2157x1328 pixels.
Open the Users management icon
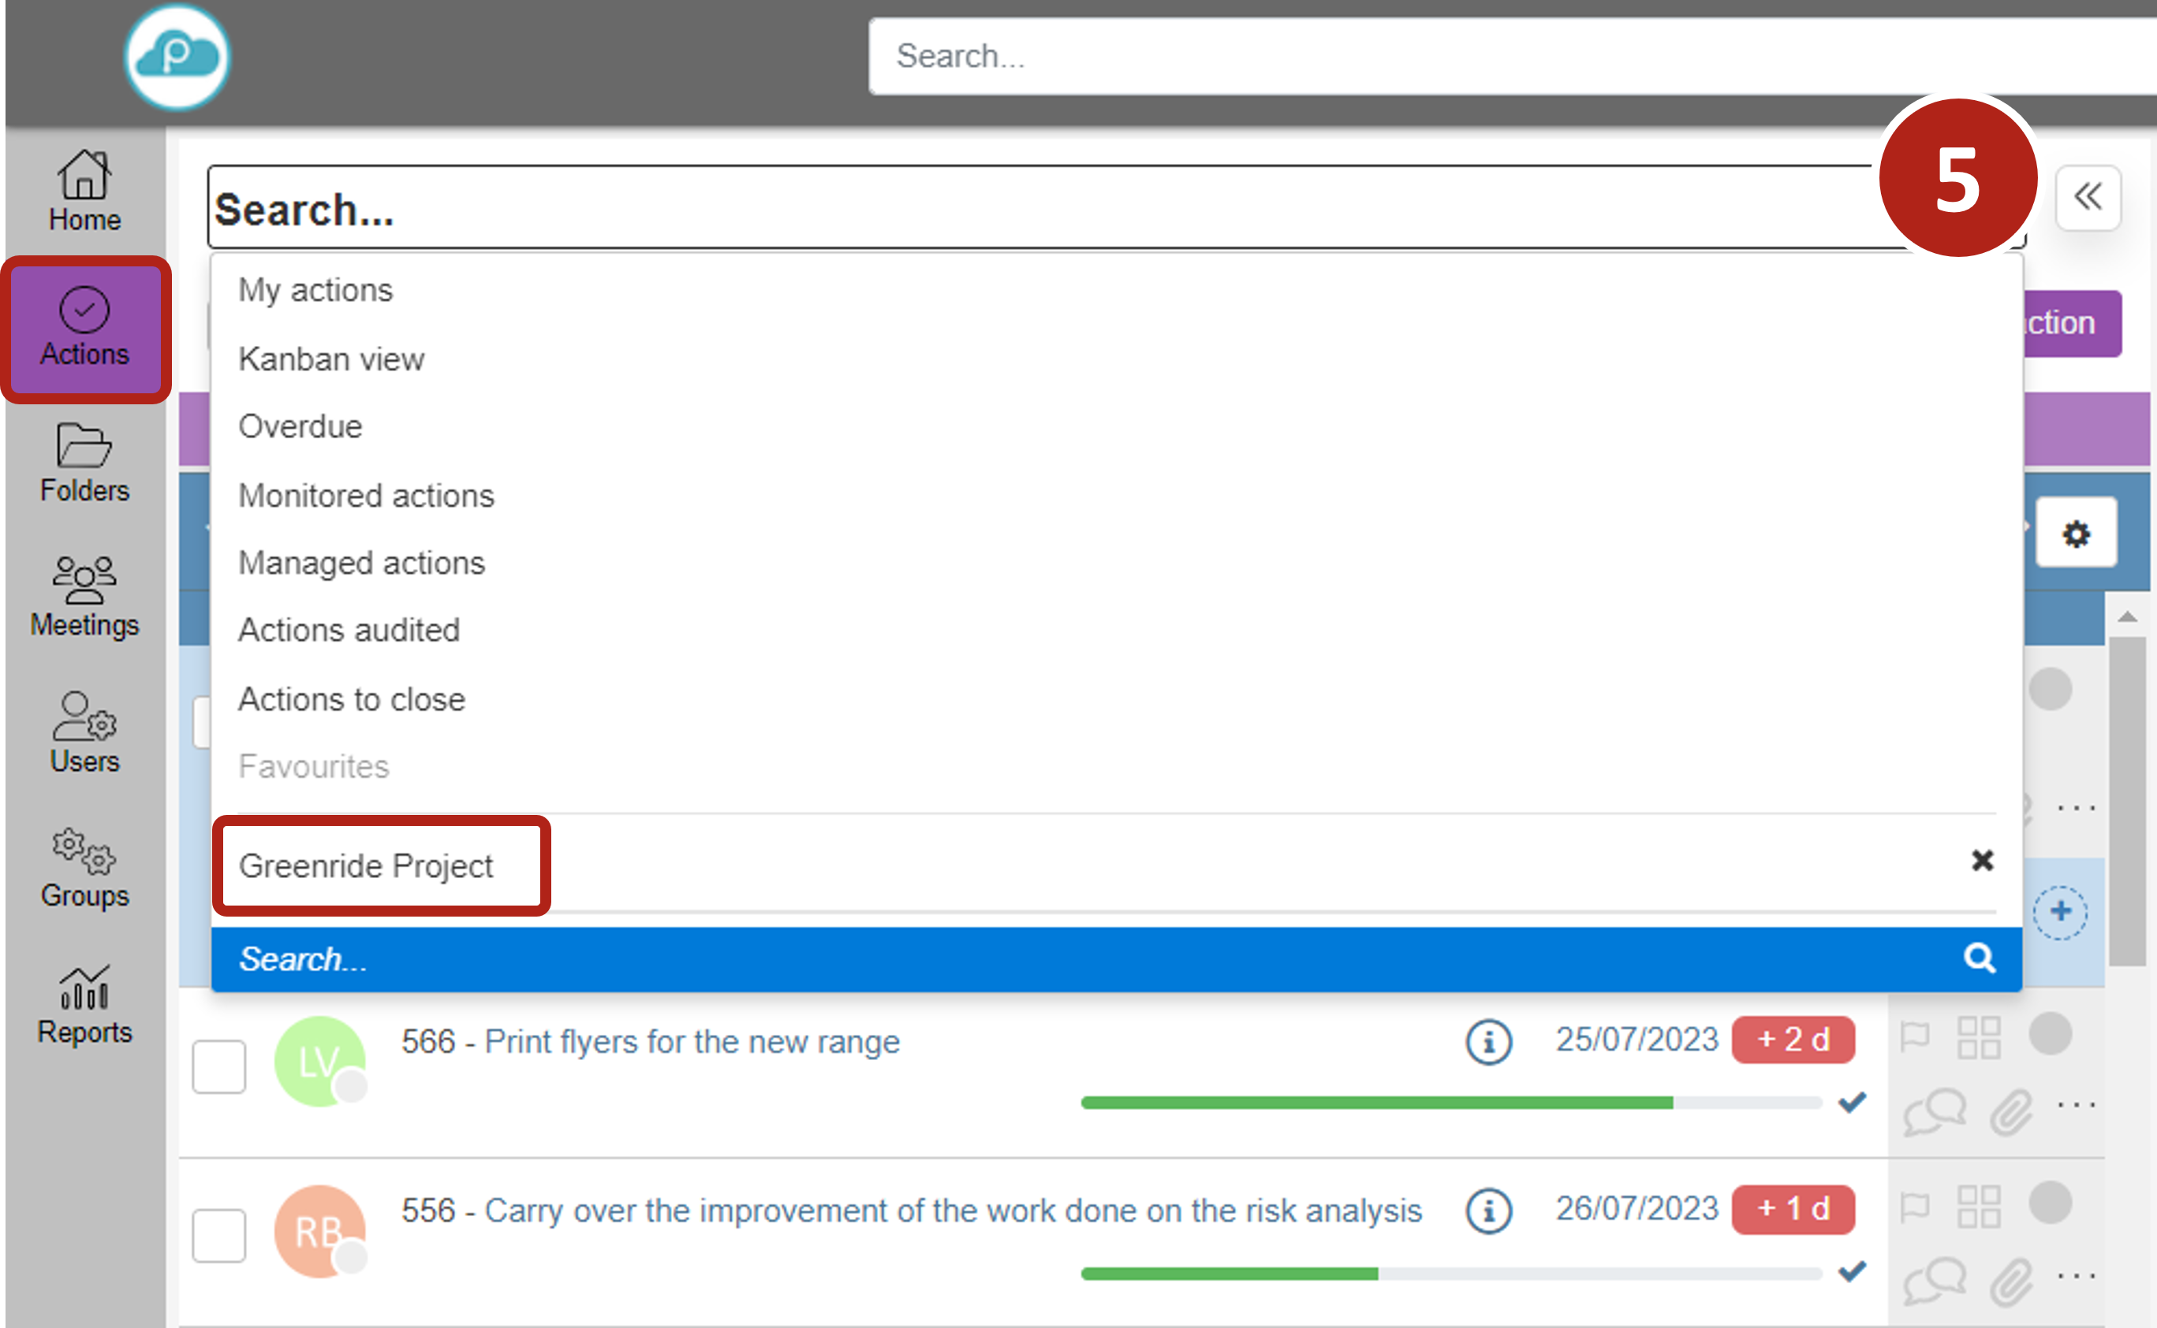(x=84, y=732)
